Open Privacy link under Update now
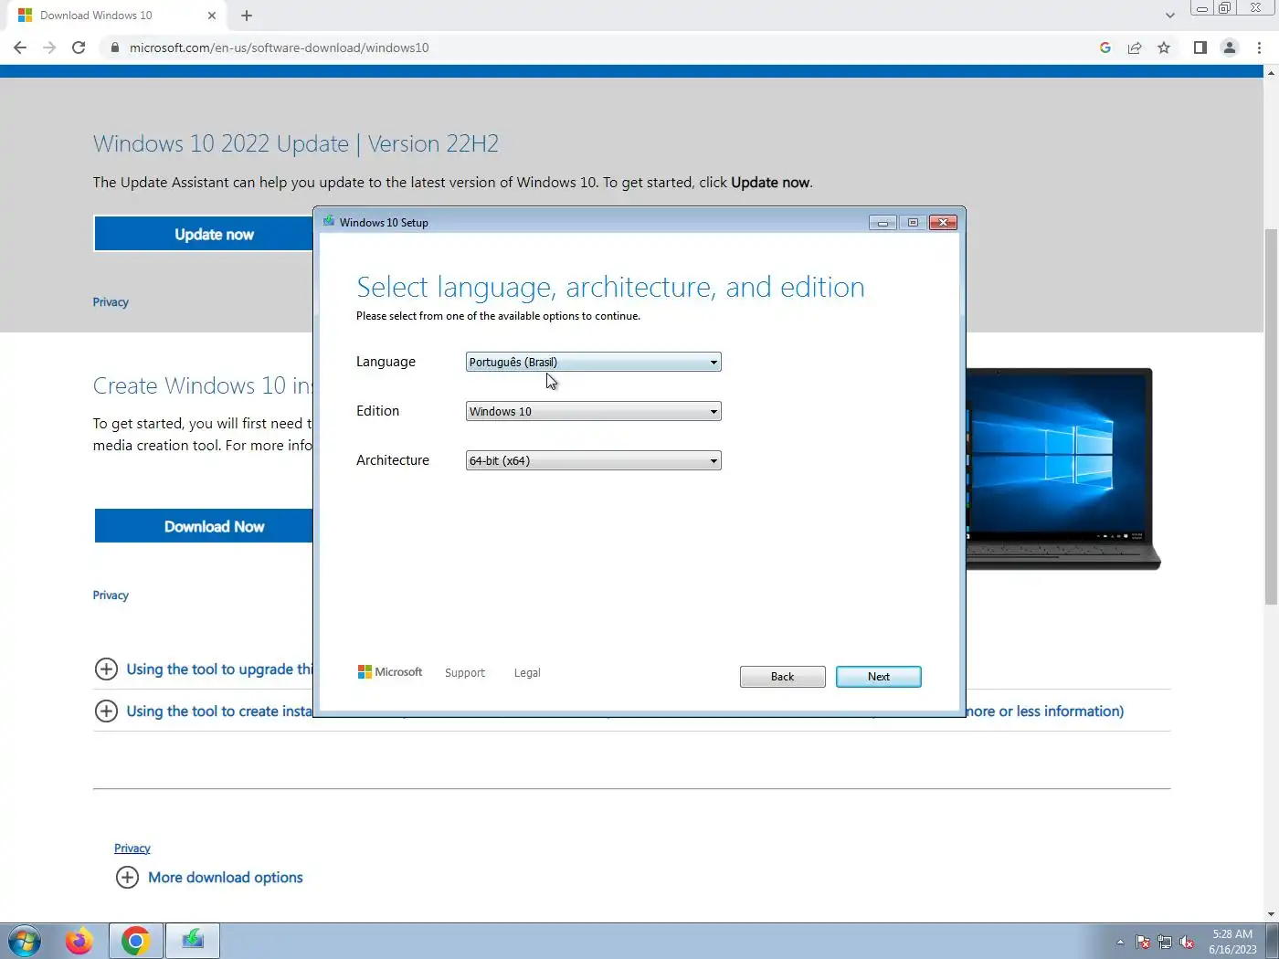The image size is (1279, 959). [111, 302]
